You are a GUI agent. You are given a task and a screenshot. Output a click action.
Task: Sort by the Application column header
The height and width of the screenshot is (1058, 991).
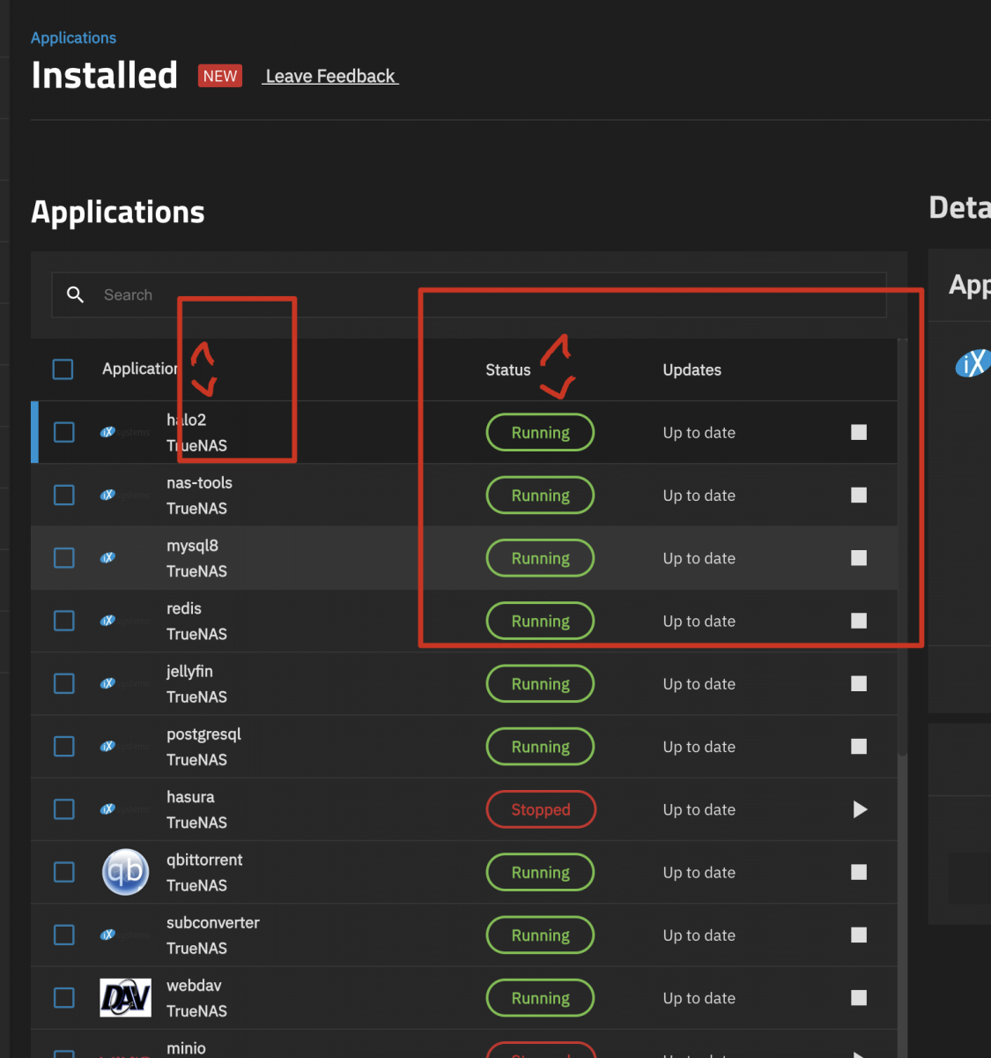pyautogui.click(x=139, y=369)
